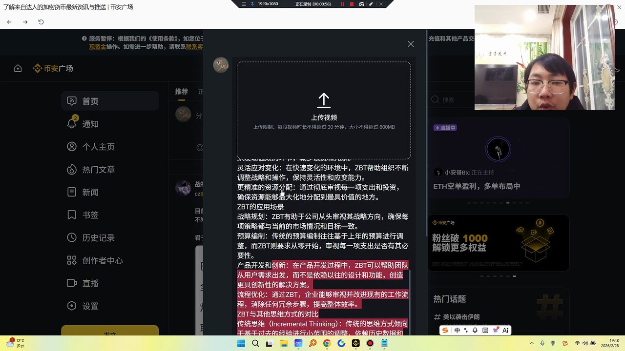
Task: Expand the hidden system tray icons
Action: 532,344
